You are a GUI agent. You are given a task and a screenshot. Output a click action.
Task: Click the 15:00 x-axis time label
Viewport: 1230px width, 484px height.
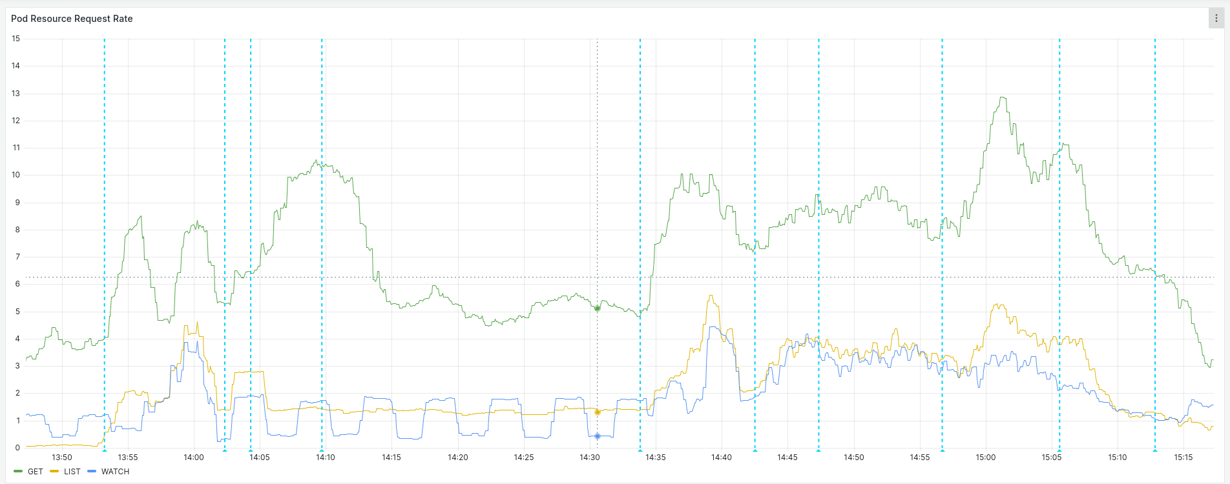[986, 458]
